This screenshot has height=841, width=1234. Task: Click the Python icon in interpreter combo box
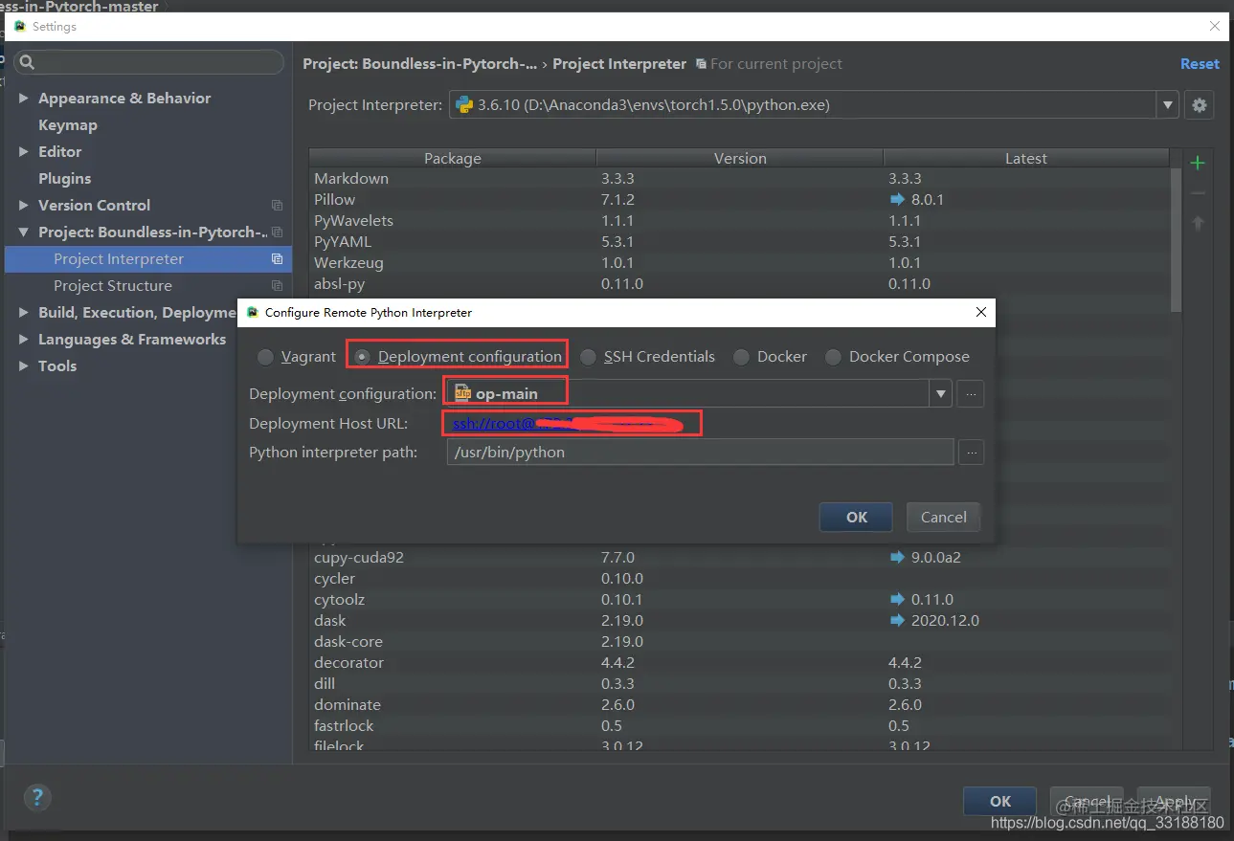click(464, 105)
